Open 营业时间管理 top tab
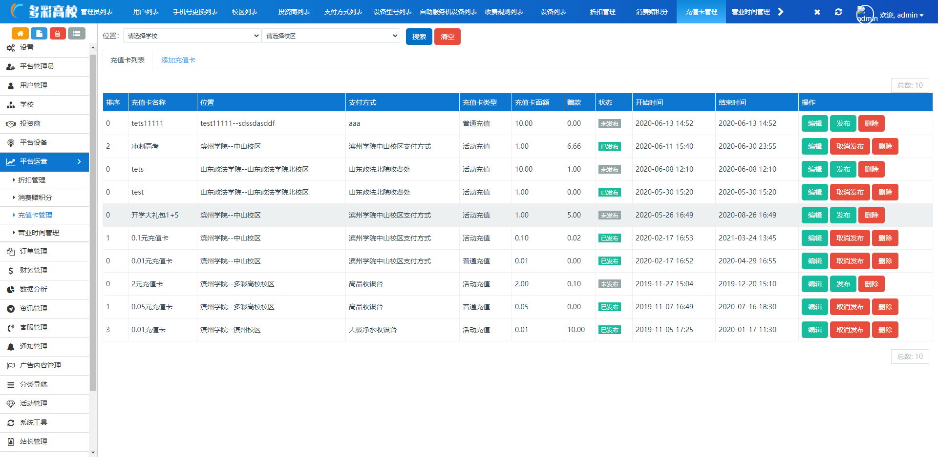 click(x=751, y=12)
